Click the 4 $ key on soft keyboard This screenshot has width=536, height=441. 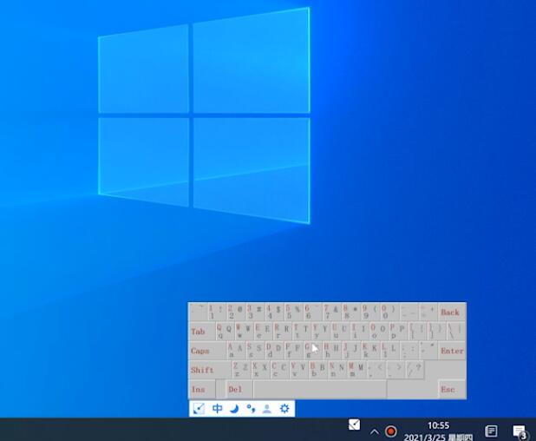pos(274,312)
